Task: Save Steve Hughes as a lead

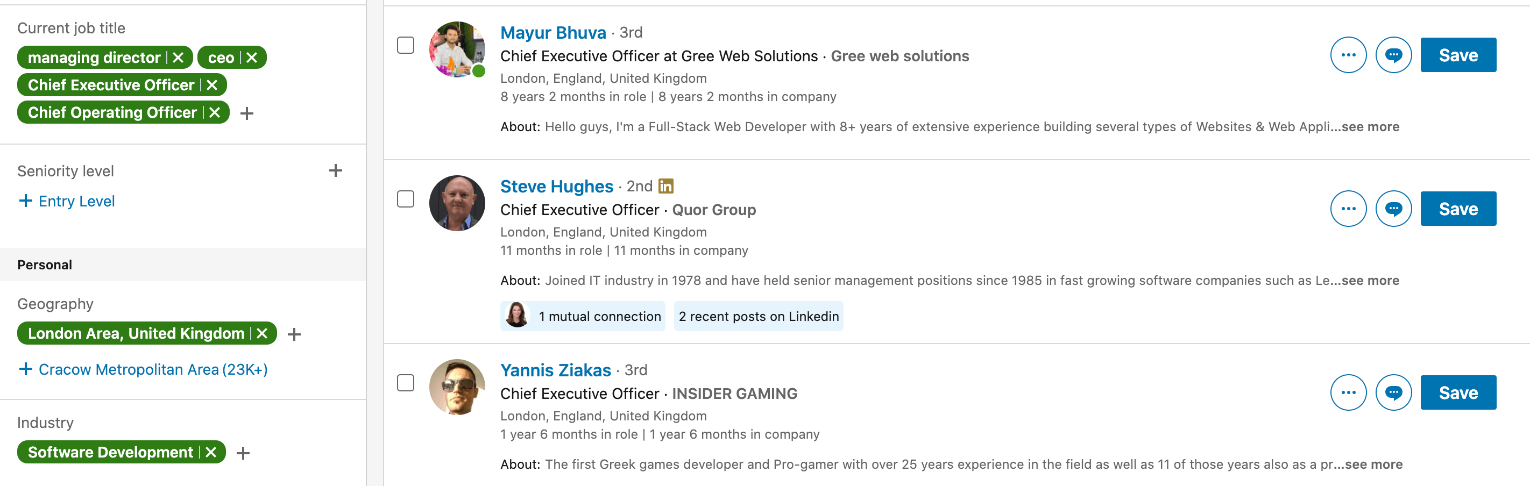Action: 1457,209
